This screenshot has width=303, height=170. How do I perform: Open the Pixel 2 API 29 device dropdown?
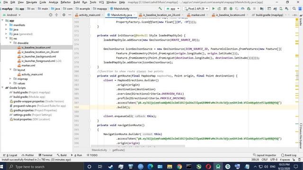[196, 8]
